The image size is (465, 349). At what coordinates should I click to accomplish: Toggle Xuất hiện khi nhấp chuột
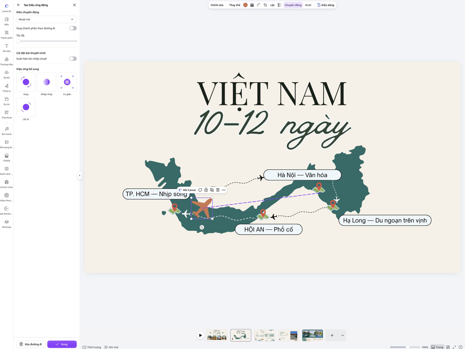coord(73,59)
